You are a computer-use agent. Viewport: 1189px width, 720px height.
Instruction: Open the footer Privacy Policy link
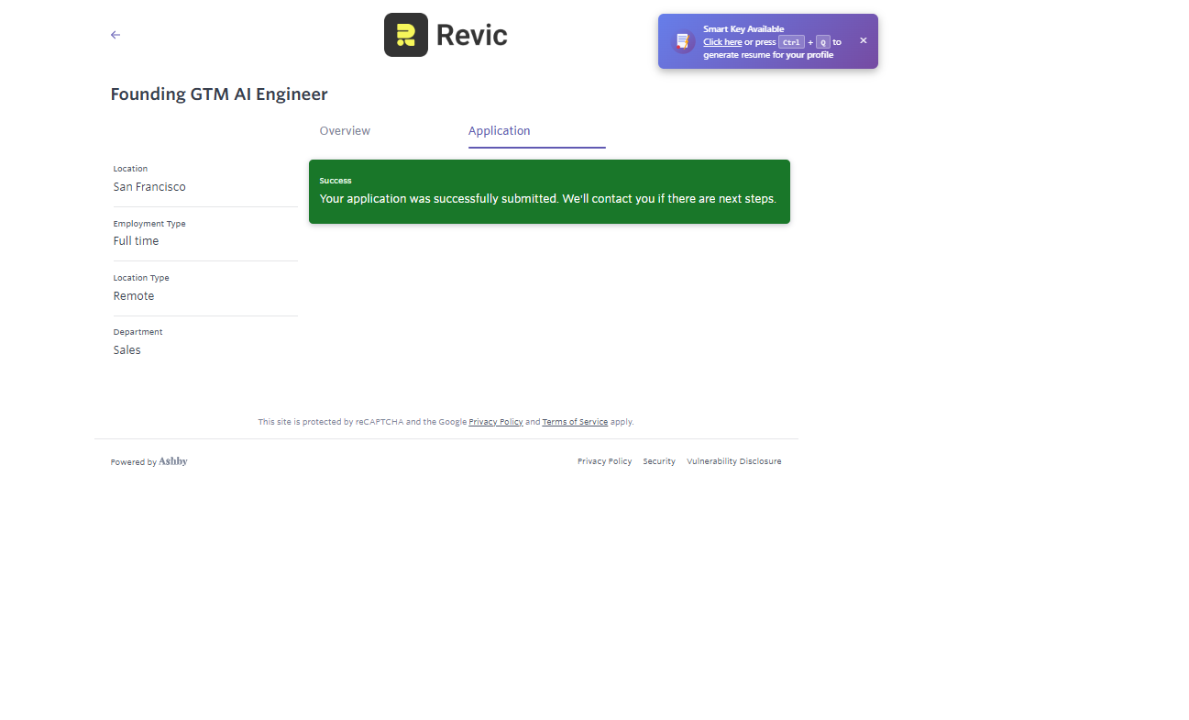click(604, 461)
